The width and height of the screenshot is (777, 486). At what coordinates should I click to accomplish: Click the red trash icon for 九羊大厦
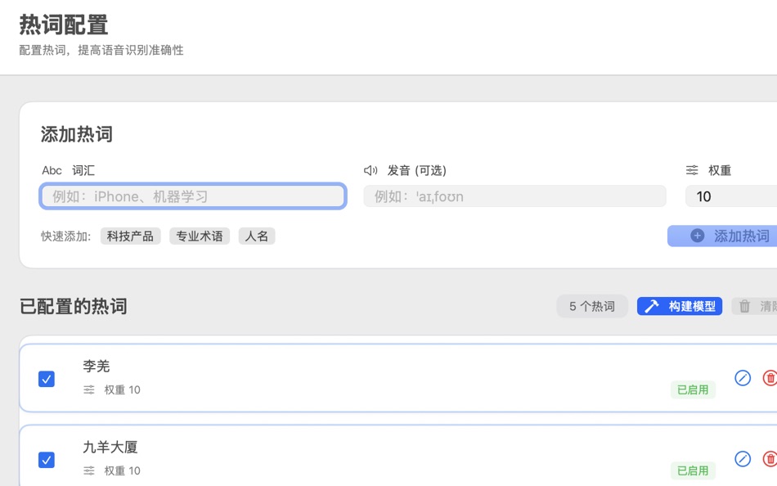[769, 459]
